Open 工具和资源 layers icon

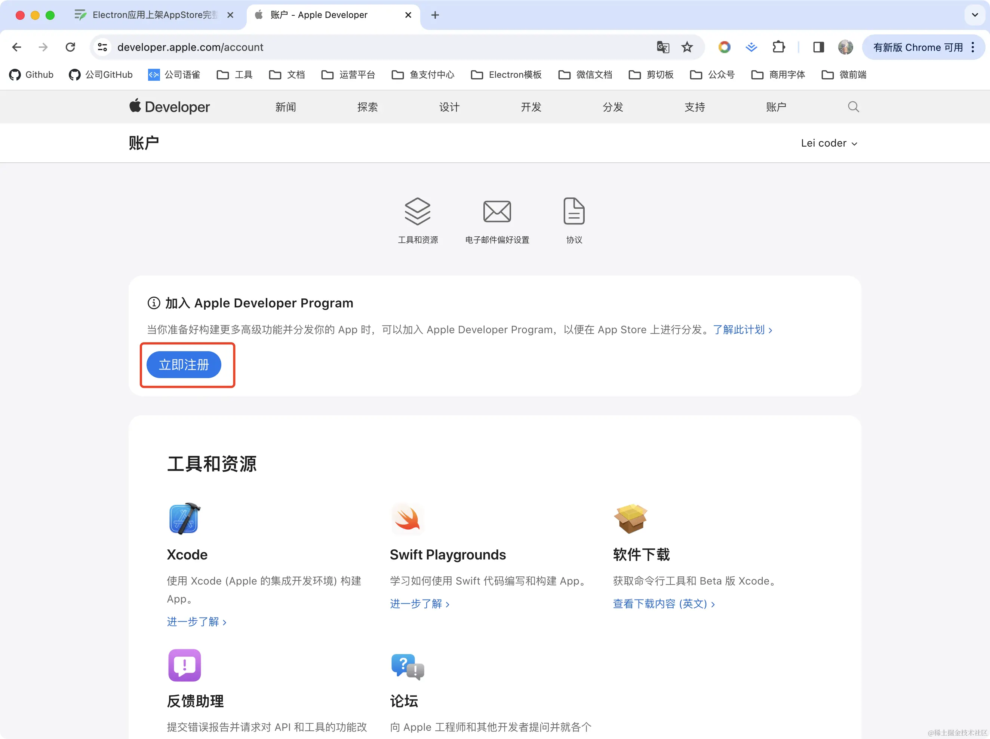tap(418, 212)
